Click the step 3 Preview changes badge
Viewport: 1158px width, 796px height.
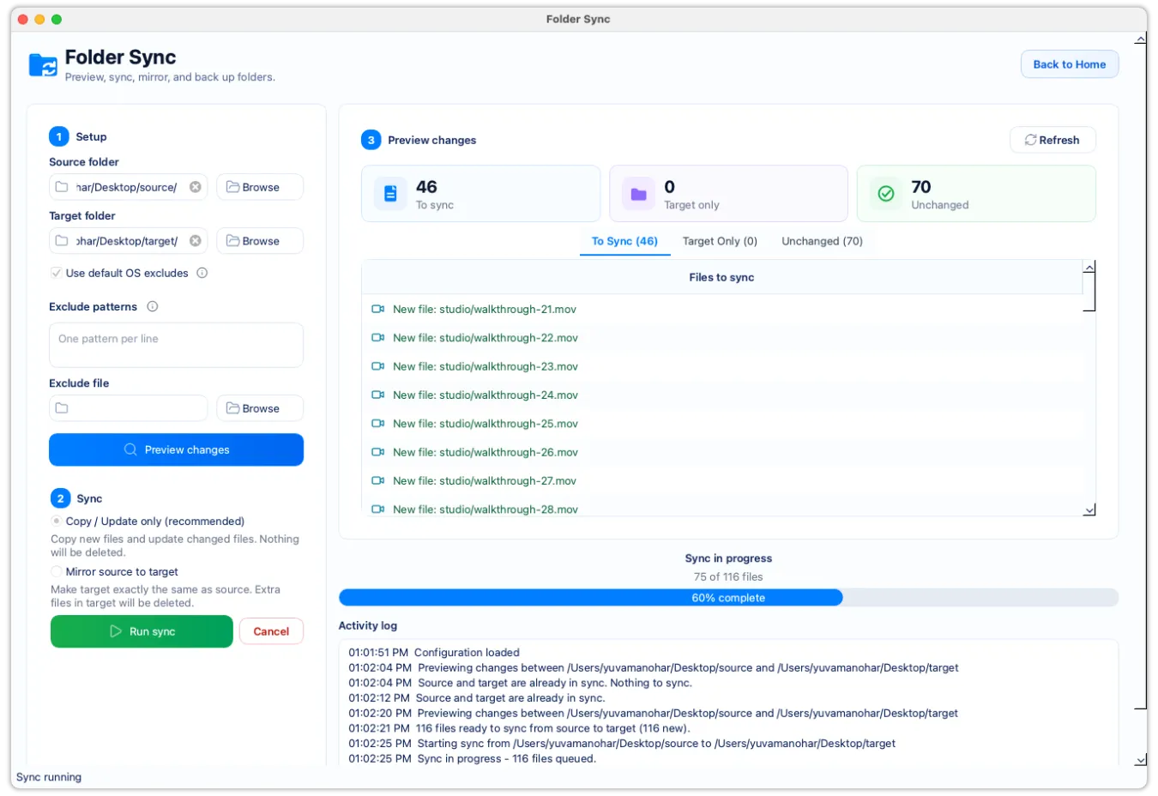click(371, 140)
